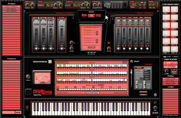The width and height of the screenshot is (181, 118).
Task: Click the CH1 shift knob
Action: click(x=36, y=49)
